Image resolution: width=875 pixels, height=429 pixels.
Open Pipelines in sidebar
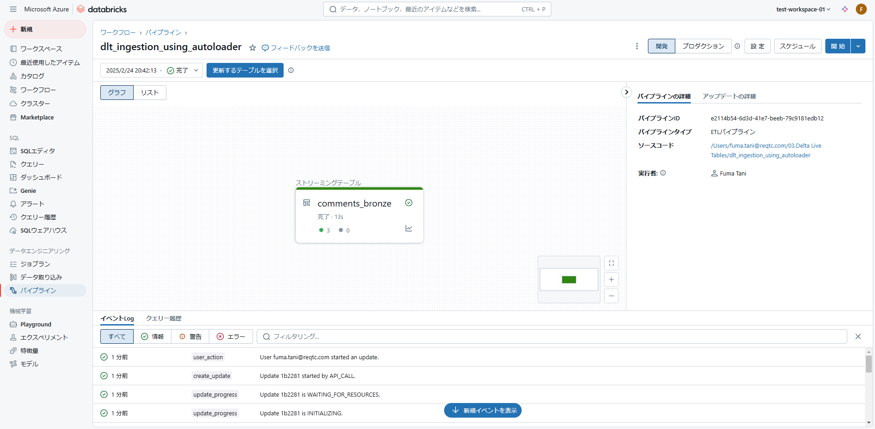click(x=45, y=290)
